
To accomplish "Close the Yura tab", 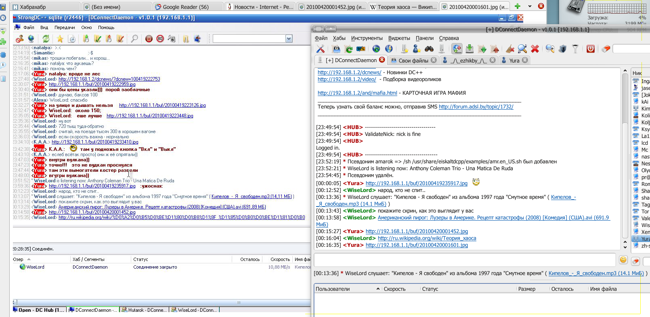I will pyautogui.click(x=525, y=60).
